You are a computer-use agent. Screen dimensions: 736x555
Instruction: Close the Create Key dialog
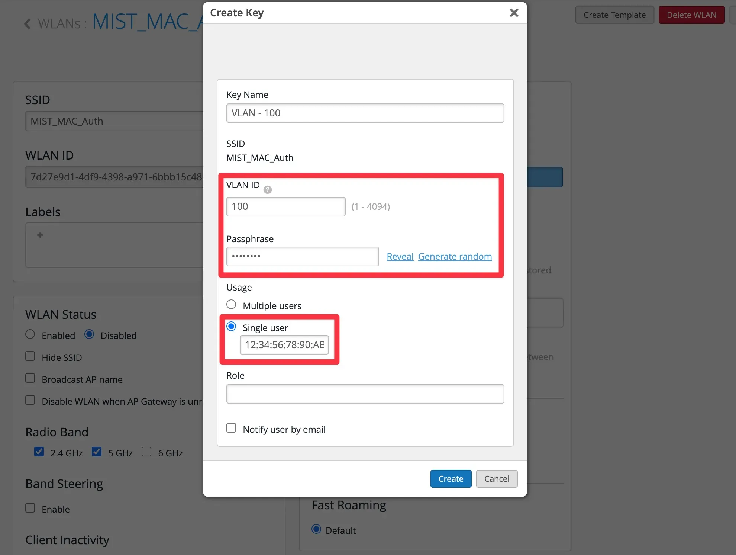(x=514, y=13)
